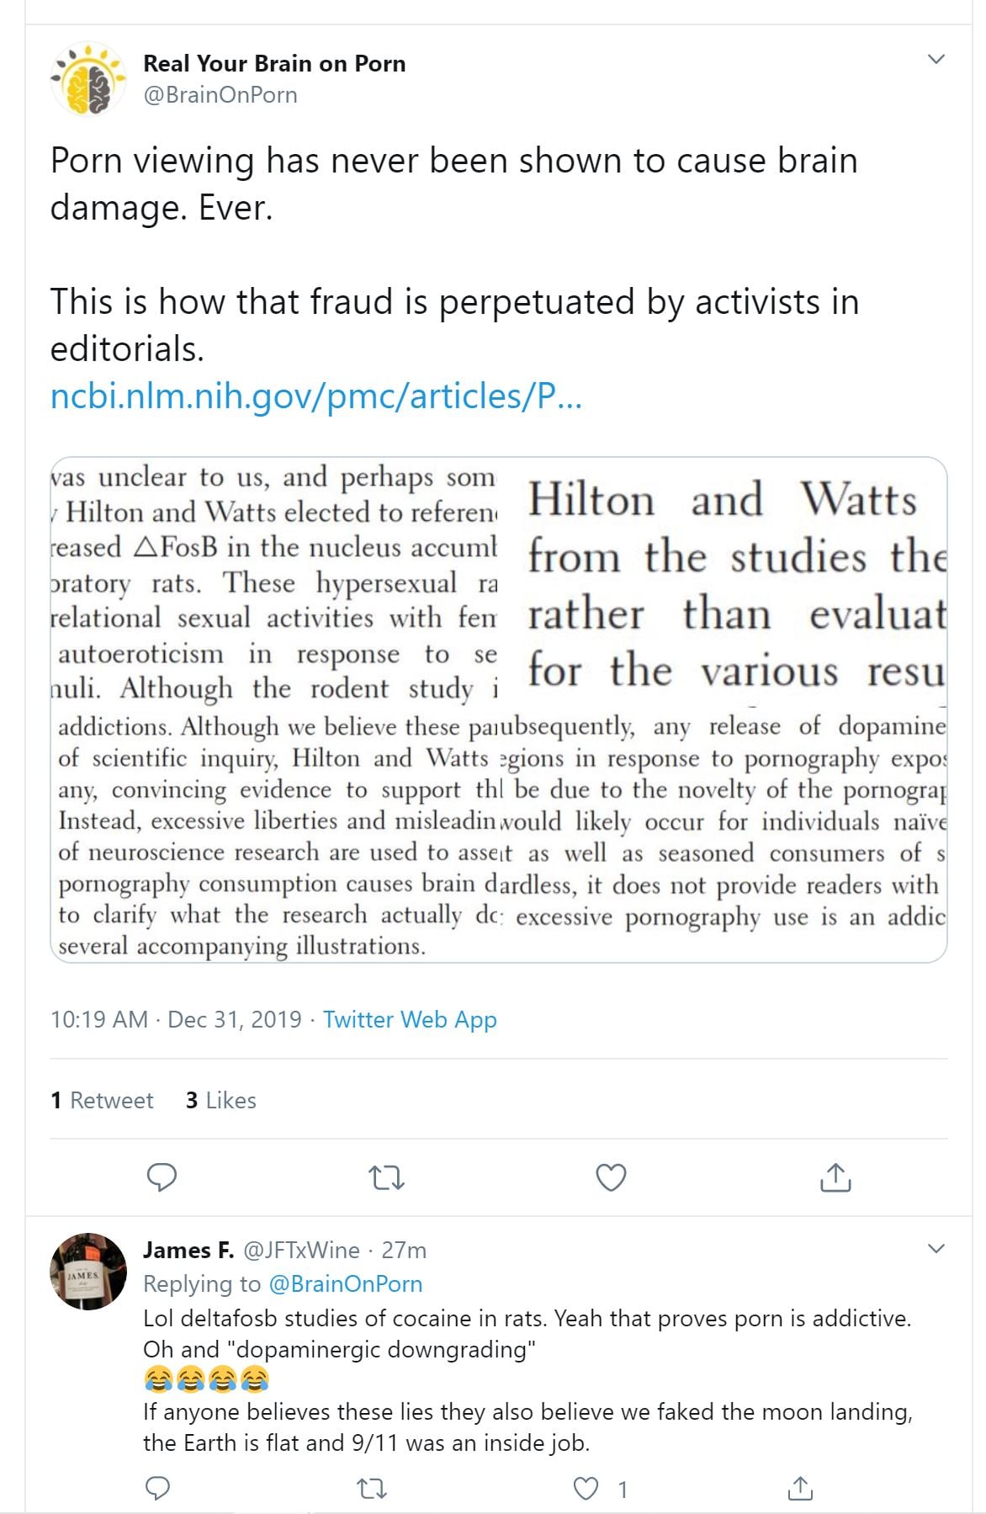Retweet James F.'s reply
986x1514 pixels.
(372, 1489)
